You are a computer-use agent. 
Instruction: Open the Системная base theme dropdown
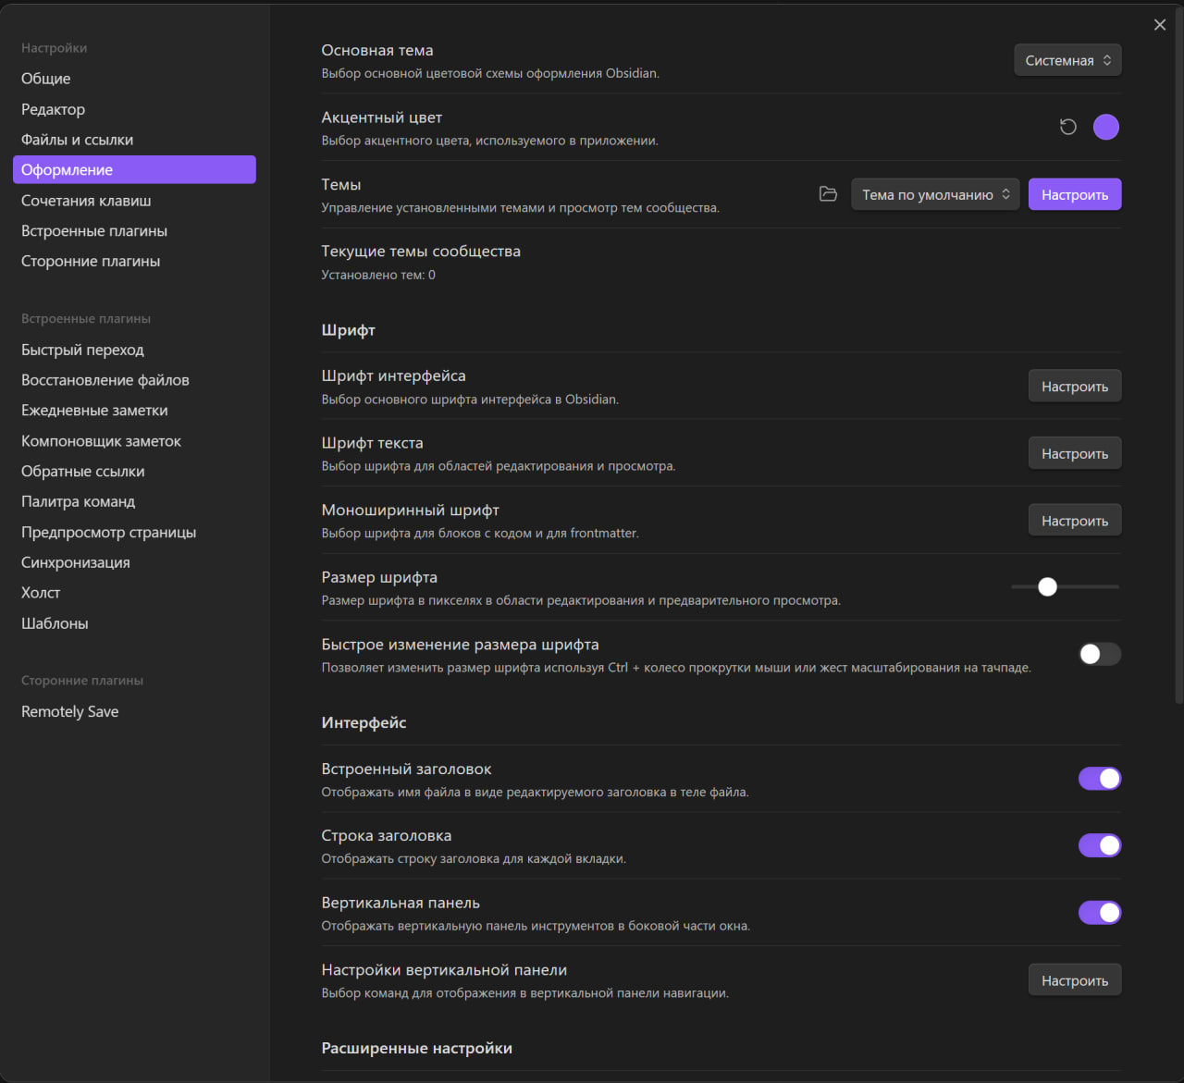click(1067, 60)
